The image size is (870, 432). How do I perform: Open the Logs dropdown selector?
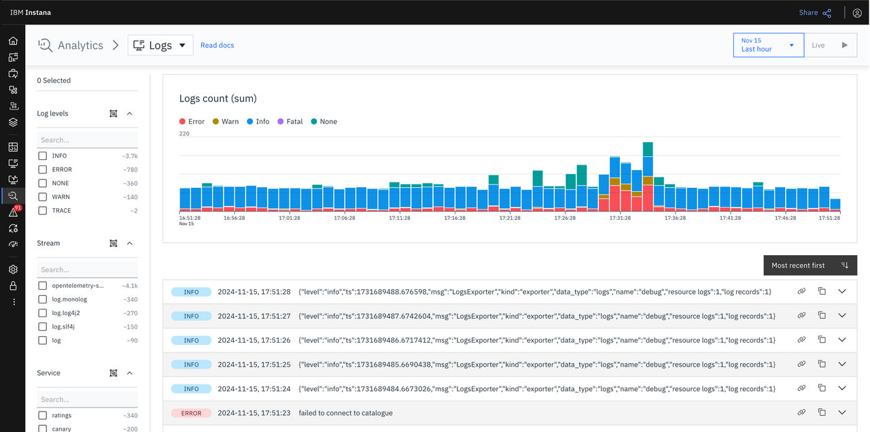click(160, 45)
